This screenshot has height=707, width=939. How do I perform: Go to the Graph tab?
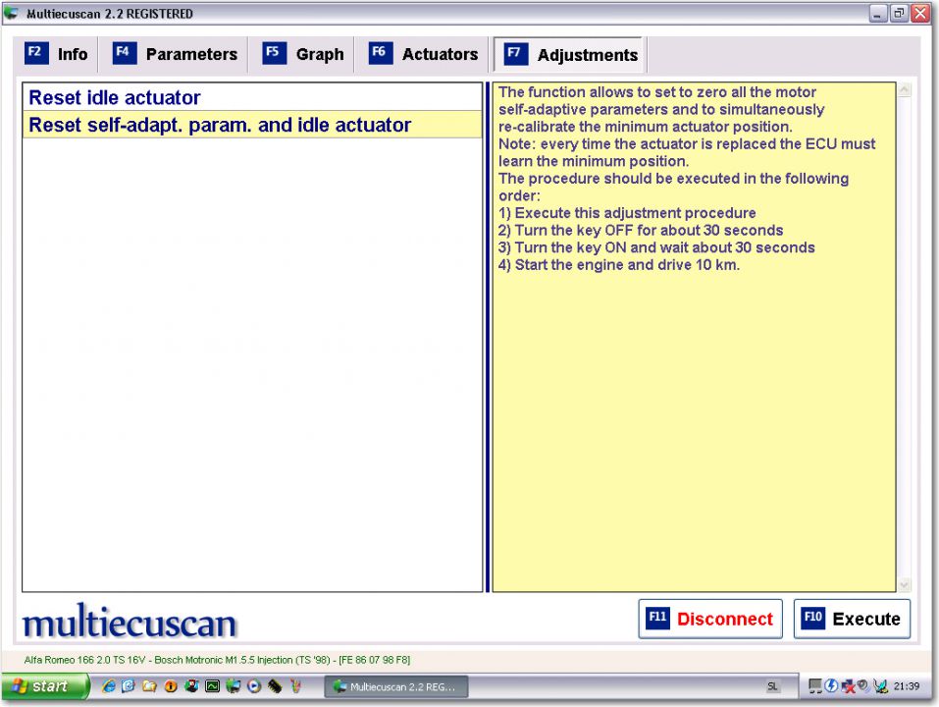(x=303, y=54)
